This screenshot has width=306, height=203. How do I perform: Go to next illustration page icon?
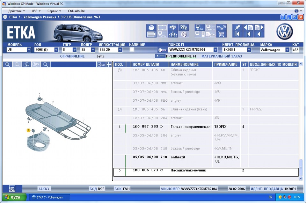pyautogui.click(x=259, y=27)
